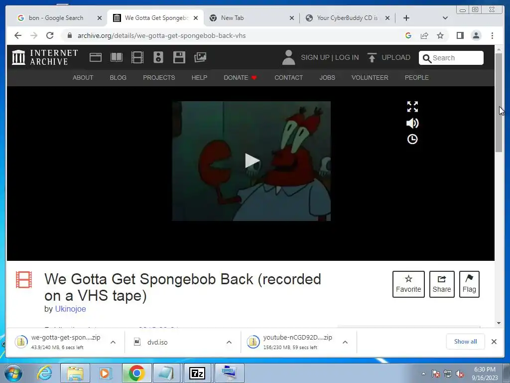Open 7-Zip from the taskbar
This screenshot has width=510, height=383.
pos(197,373)
